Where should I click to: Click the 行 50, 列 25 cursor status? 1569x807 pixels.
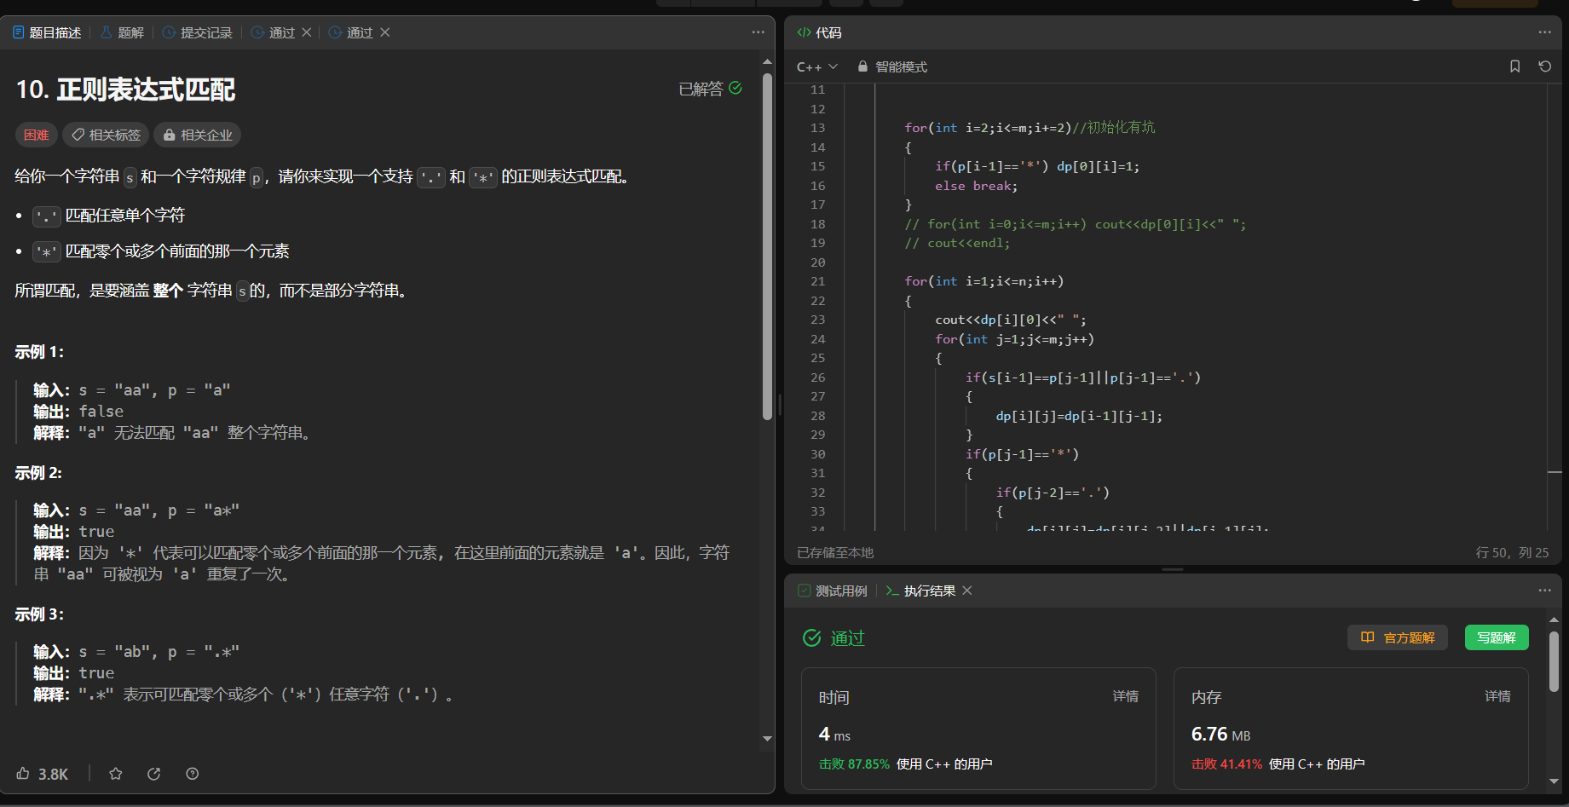[x=1512, y=552]
